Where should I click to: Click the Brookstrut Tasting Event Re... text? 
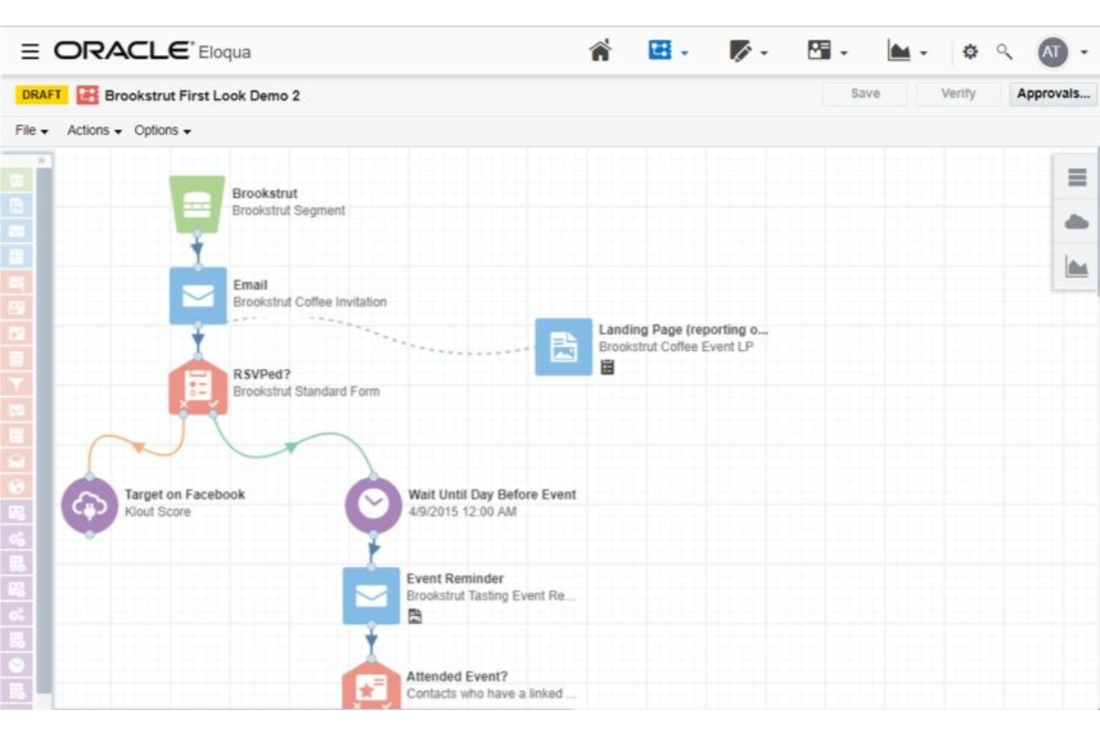(491, 596)
